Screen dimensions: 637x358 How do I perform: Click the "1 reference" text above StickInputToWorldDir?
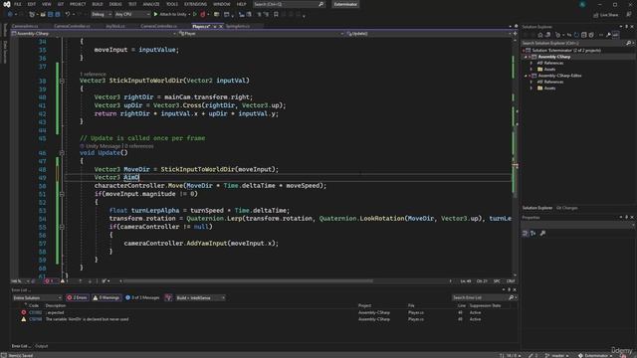[x=93, y=74]
